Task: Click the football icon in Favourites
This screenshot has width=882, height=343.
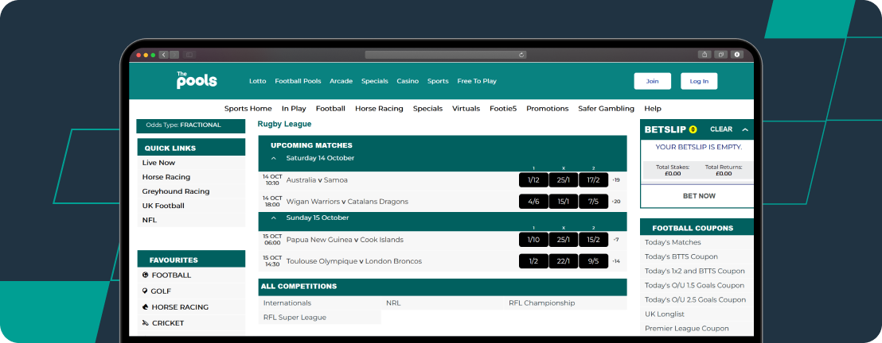Action: 146,275
